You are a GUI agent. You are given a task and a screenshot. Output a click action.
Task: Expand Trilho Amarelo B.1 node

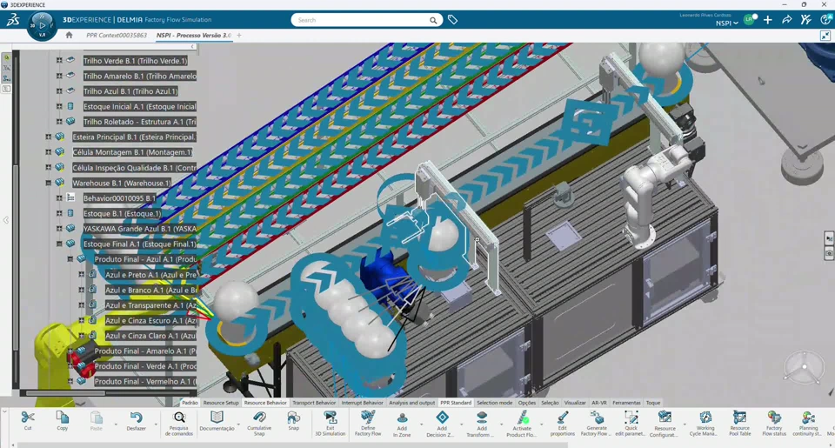[59, 77]
